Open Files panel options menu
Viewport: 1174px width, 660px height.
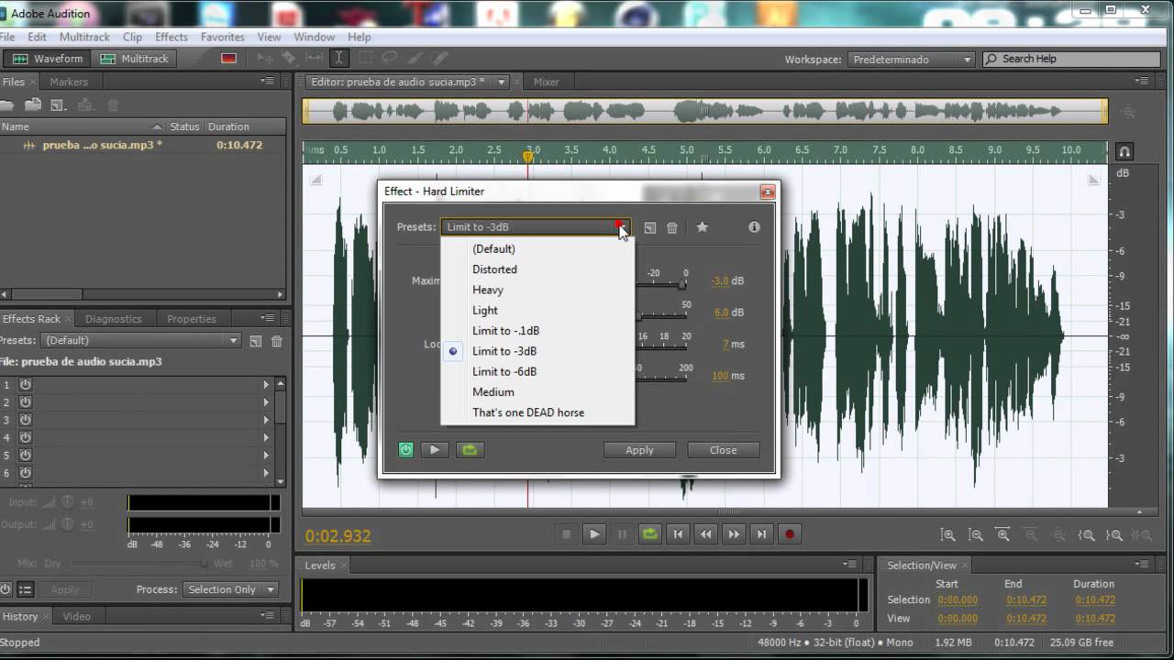[x=268, y=81]
